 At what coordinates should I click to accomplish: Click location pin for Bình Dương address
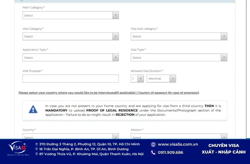tap(37, 149)
